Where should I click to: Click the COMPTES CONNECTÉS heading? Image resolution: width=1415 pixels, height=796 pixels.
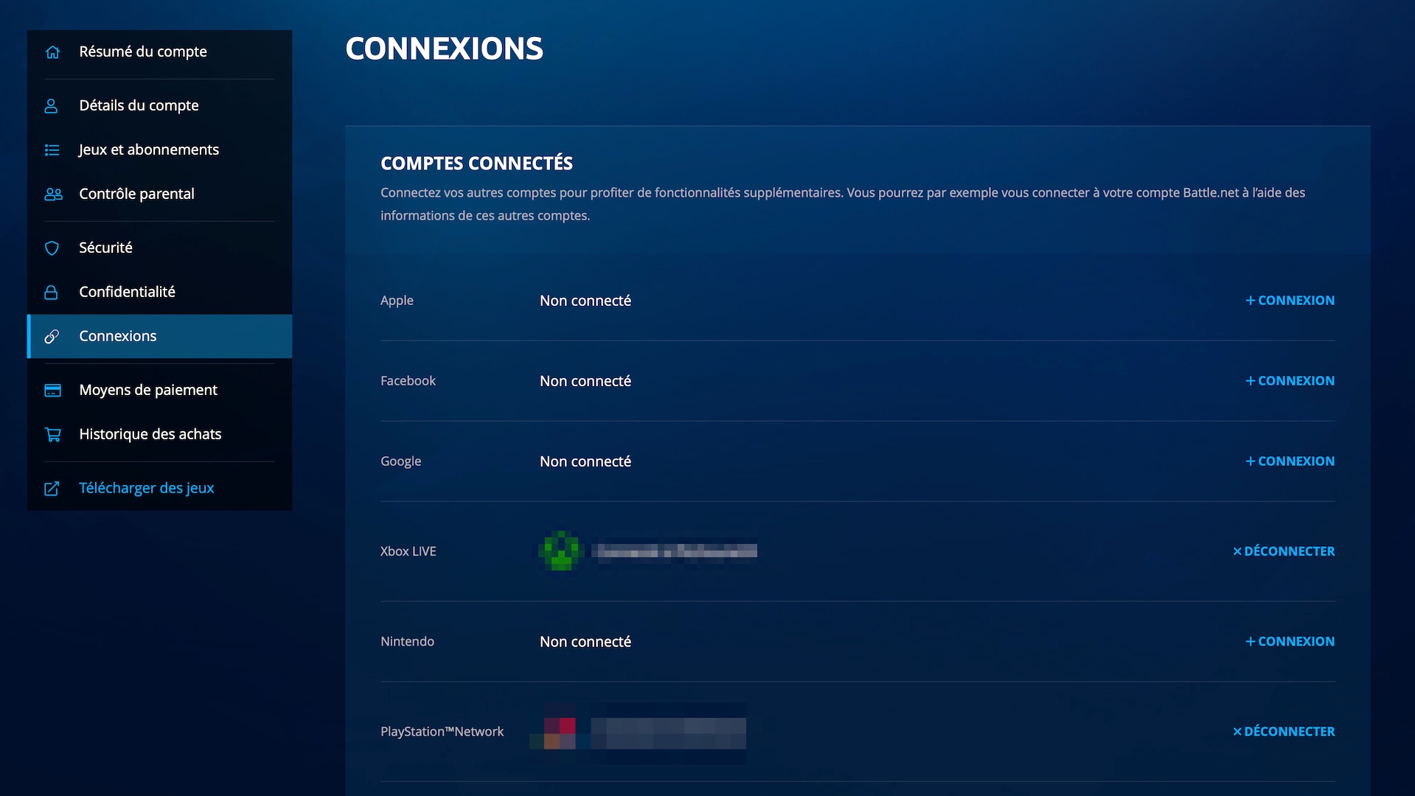coord(476,163)
